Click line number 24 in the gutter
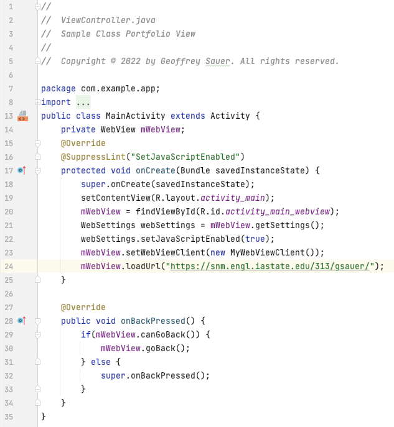The width and height of the screenshot is (394, 427). pyautogui.click(x=9, y=266)
